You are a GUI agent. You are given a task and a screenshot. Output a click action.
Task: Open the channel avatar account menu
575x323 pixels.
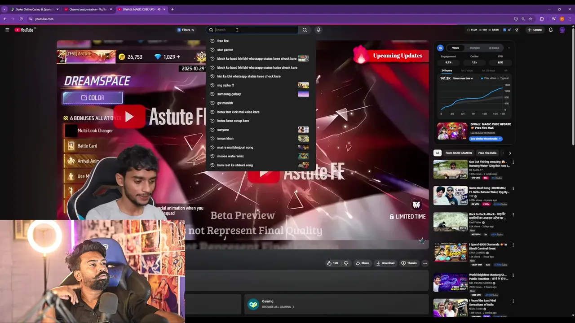pyautogui.click(x=562, y=30)
